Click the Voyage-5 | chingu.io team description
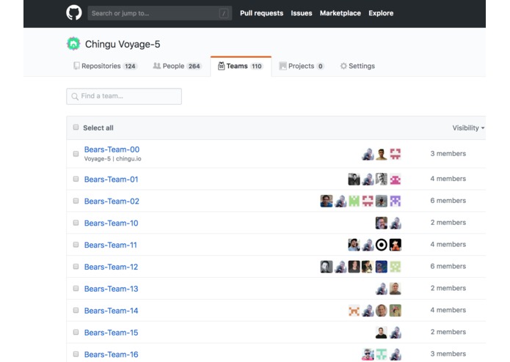 112,159
